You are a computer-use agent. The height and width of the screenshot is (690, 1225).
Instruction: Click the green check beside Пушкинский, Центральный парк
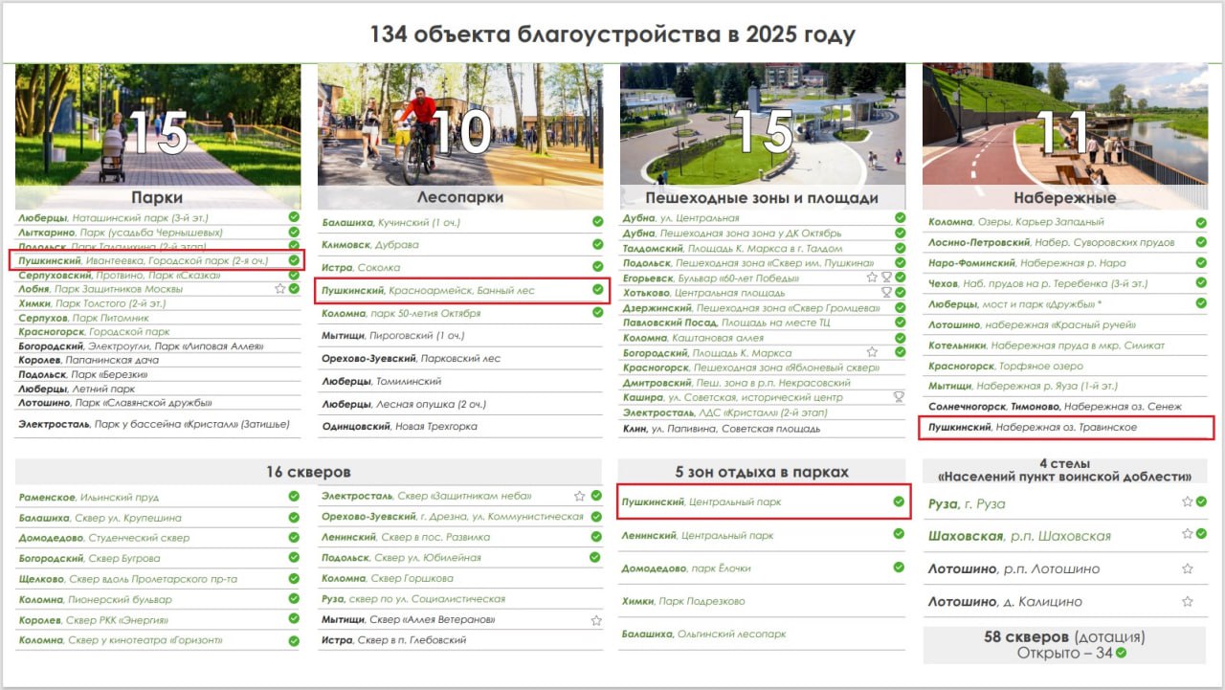pyautogui.click(x=899, y=501)
